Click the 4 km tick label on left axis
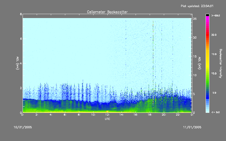This screenshot has width=226, height=141. pyautogui.click(x=21, y=63)
